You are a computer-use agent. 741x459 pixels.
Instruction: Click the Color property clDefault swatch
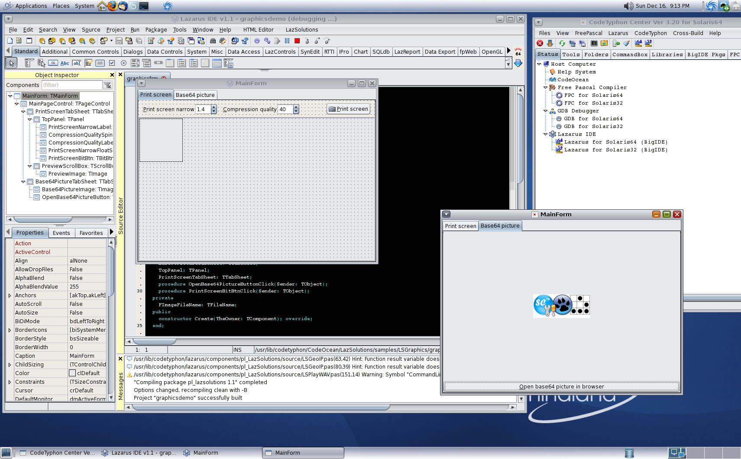72,373
